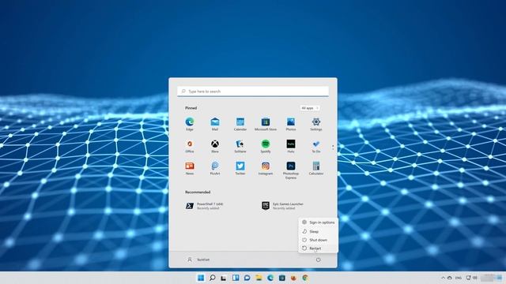The width and height of the screenshot is (506, 284).
Task: Open Widgets from the taskbar
Action: tap(236, 278)
